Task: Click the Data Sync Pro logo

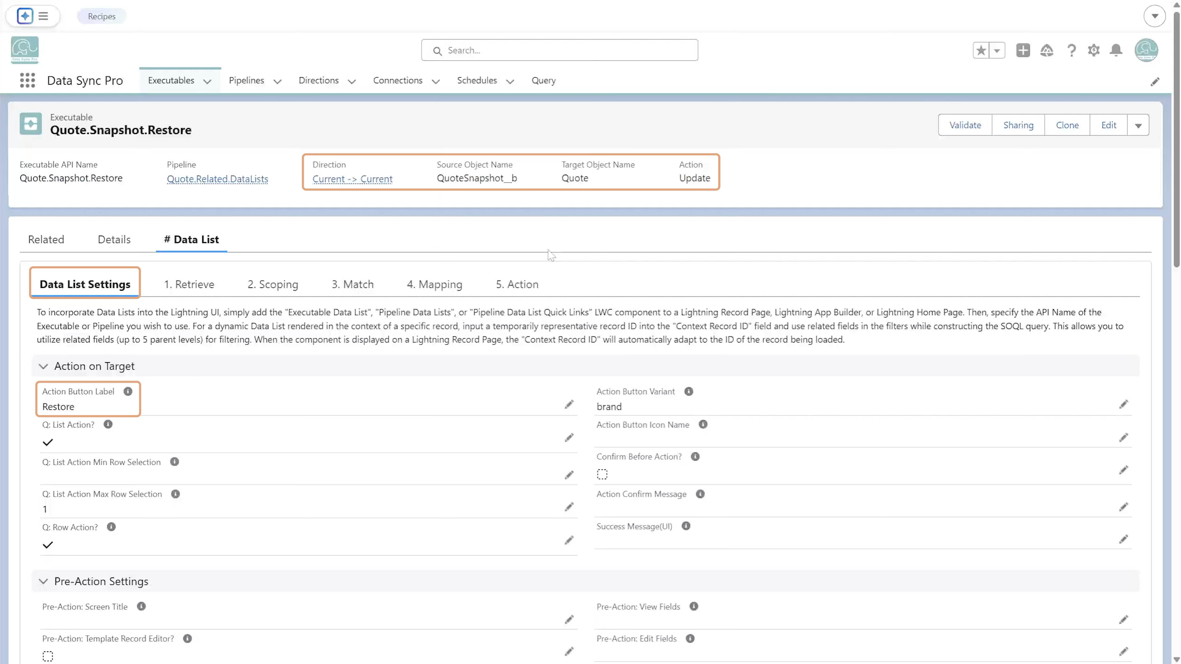Action: click(x=25, y=50)
